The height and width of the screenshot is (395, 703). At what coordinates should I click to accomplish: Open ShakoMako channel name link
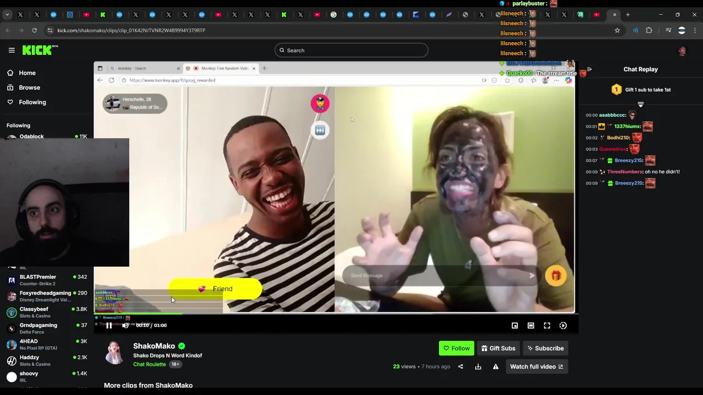tap(154, 346)
